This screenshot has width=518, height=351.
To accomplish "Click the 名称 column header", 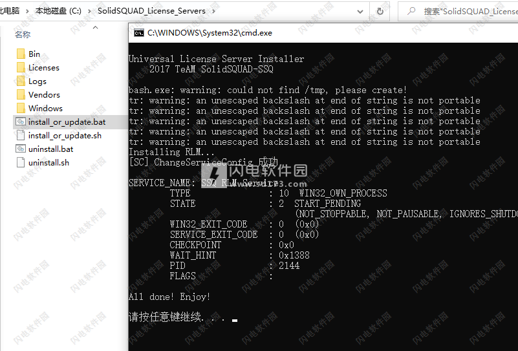I will pos(23,34).
